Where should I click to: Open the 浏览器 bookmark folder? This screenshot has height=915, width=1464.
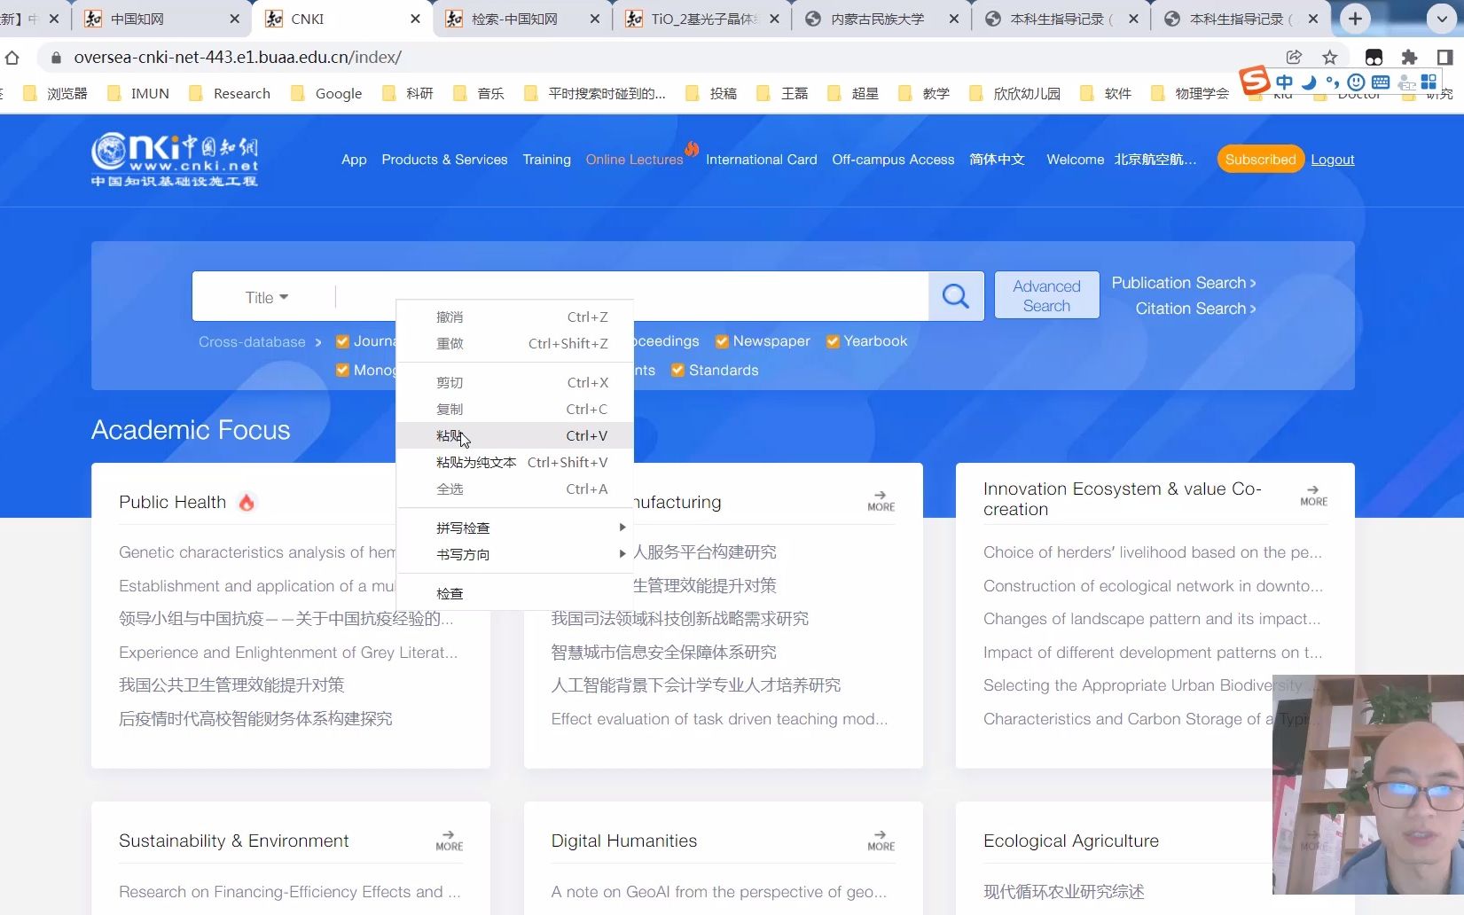(x=55, y=93)
